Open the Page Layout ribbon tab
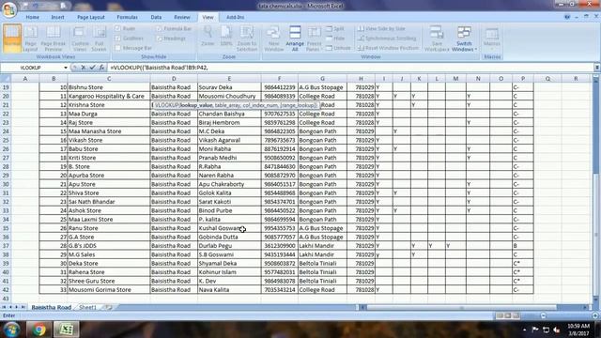This screenshot has width=601, height=338. pos(91,17)
